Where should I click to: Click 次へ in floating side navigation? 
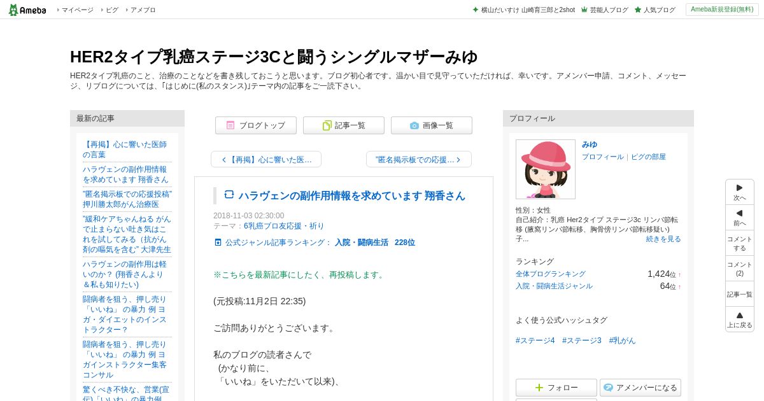coord(740,192)
